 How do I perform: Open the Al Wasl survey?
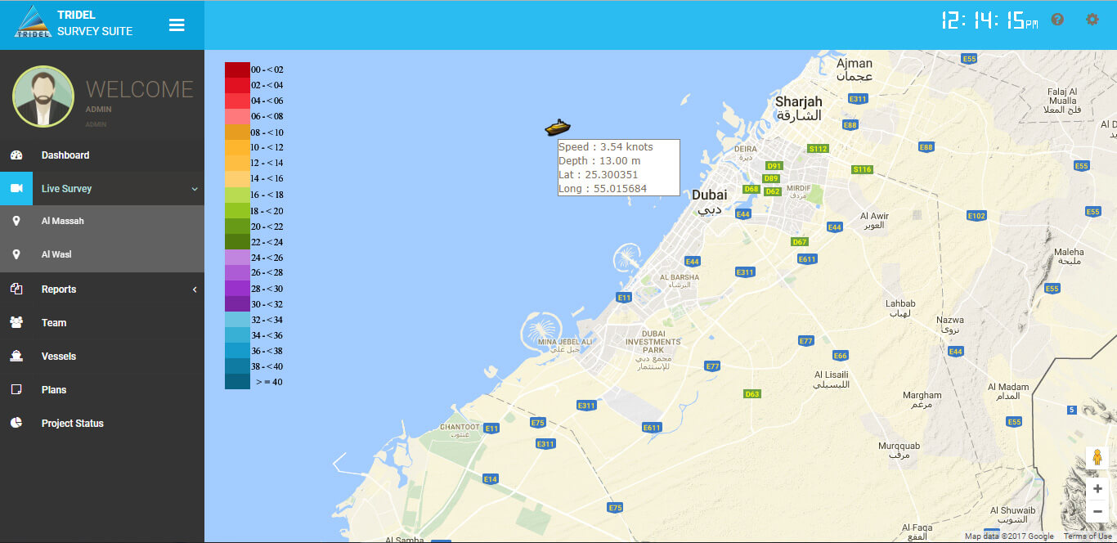102,255
